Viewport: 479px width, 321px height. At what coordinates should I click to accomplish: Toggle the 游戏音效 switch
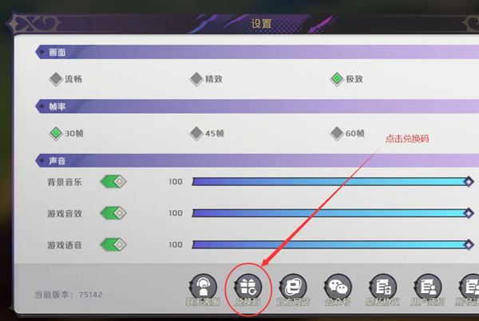(x=113, y=213)
